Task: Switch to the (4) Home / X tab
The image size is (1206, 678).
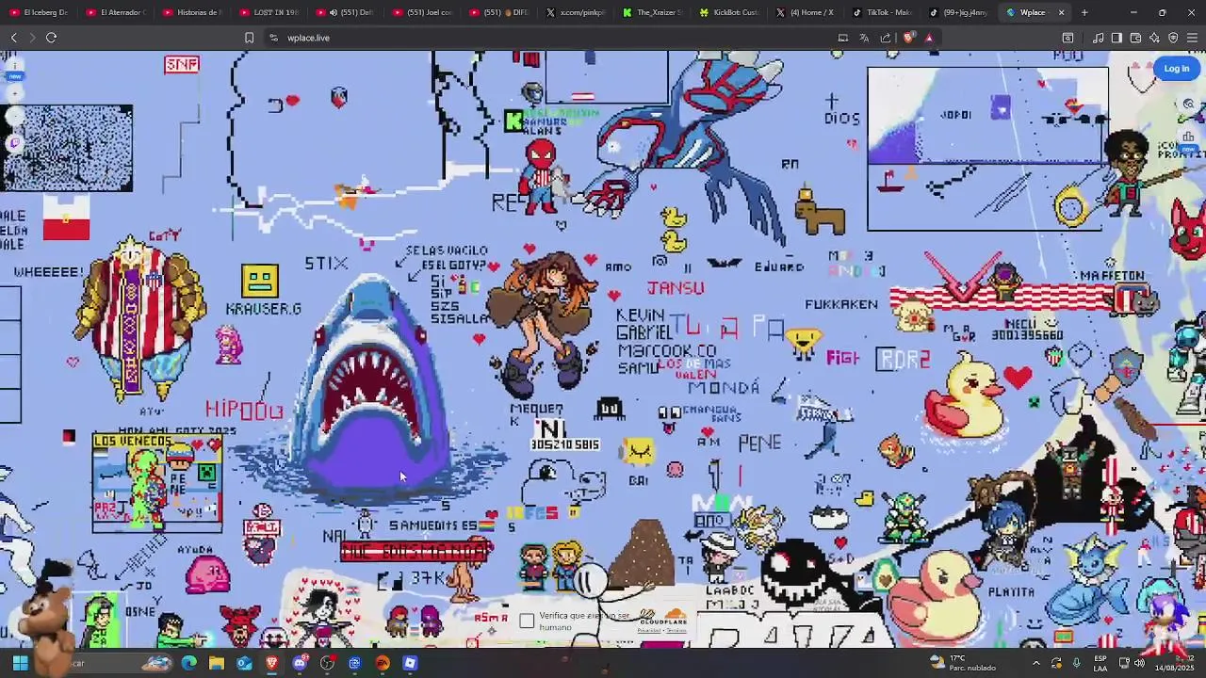Action: [807, 12]
